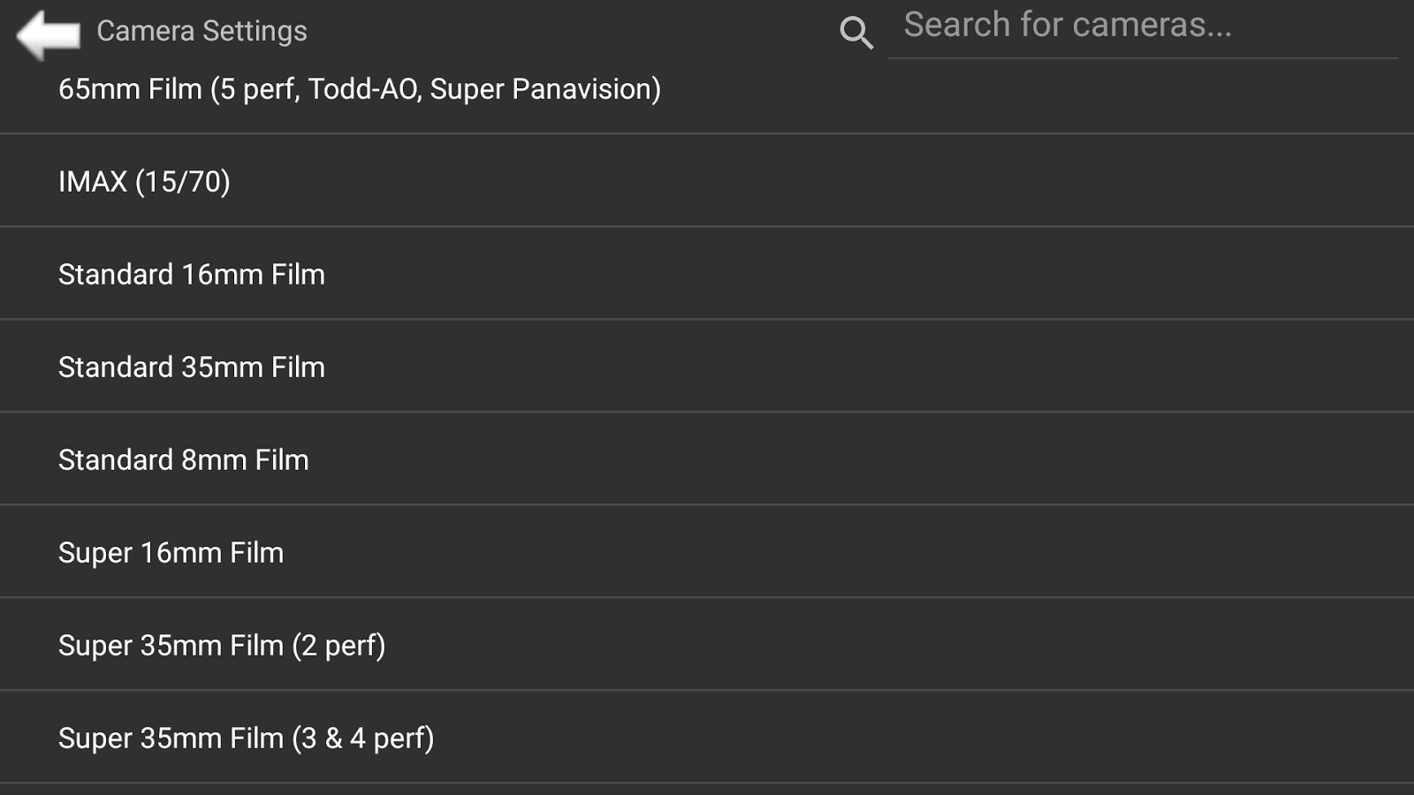
Task: Pick the 2 perf Super 35mm option
Action: (222, 646)
